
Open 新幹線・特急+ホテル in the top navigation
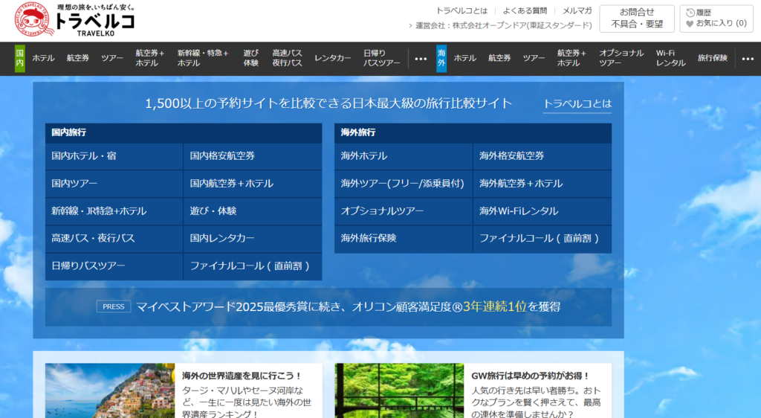(202, 58)
